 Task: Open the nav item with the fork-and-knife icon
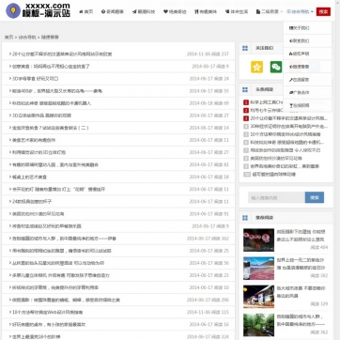click(x=206, y=11)
